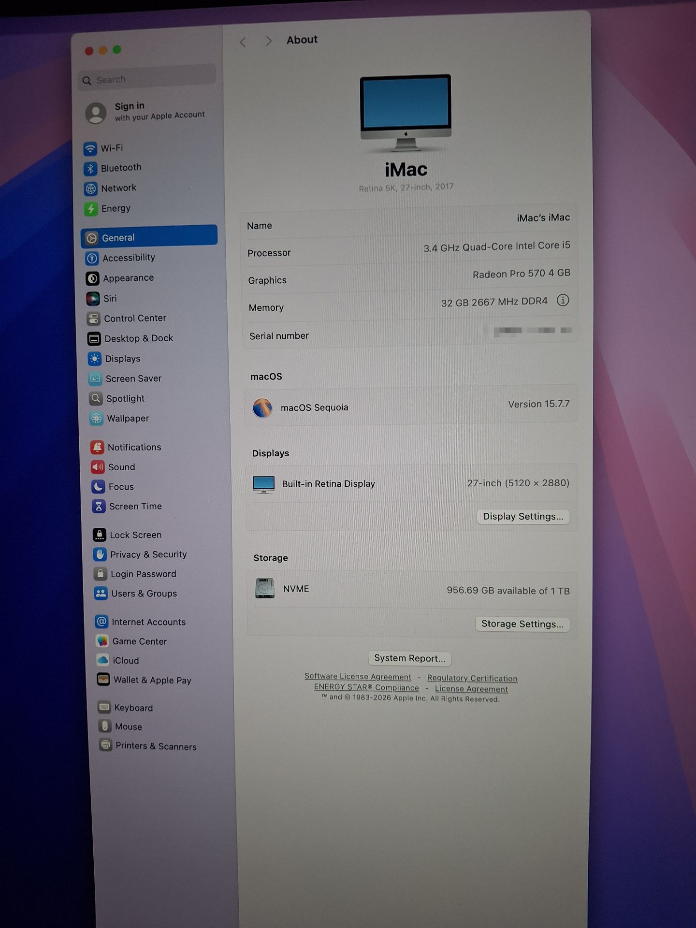Open Internet Accounts @ icon
This screenshot has height=928, width=696.
tap(101, 622)
